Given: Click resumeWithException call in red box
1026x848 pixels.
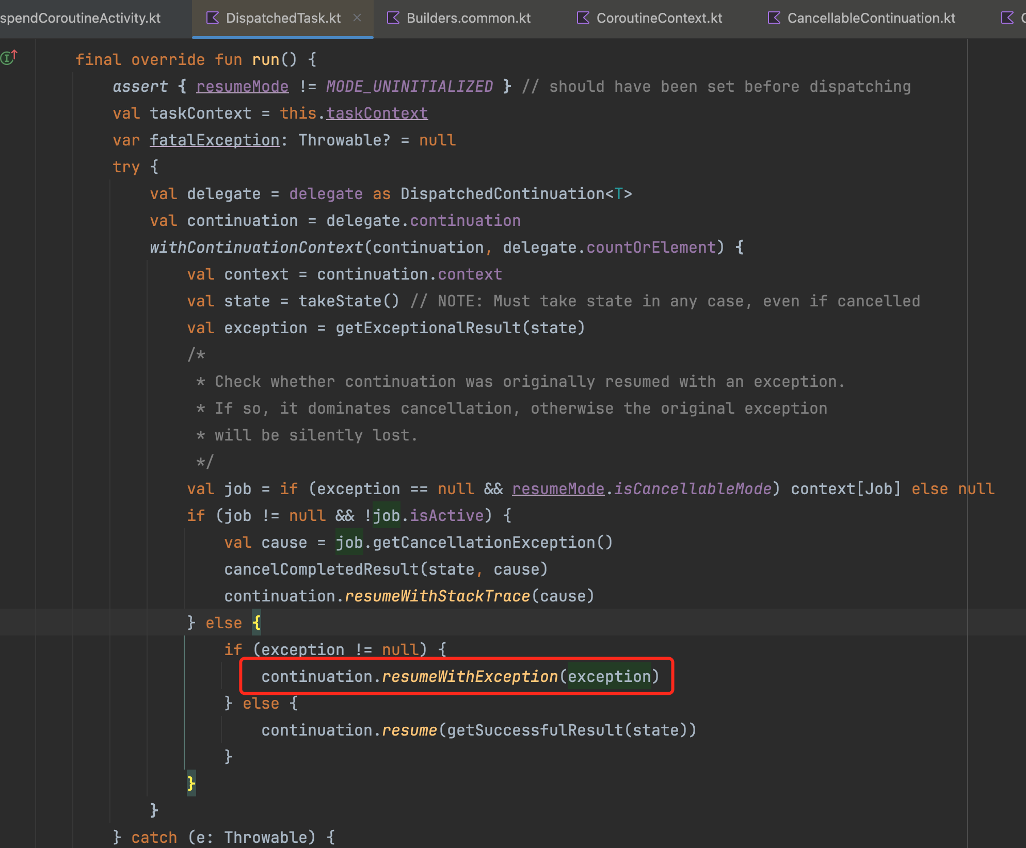Looking at the screenshot, I should coord(470,676).
